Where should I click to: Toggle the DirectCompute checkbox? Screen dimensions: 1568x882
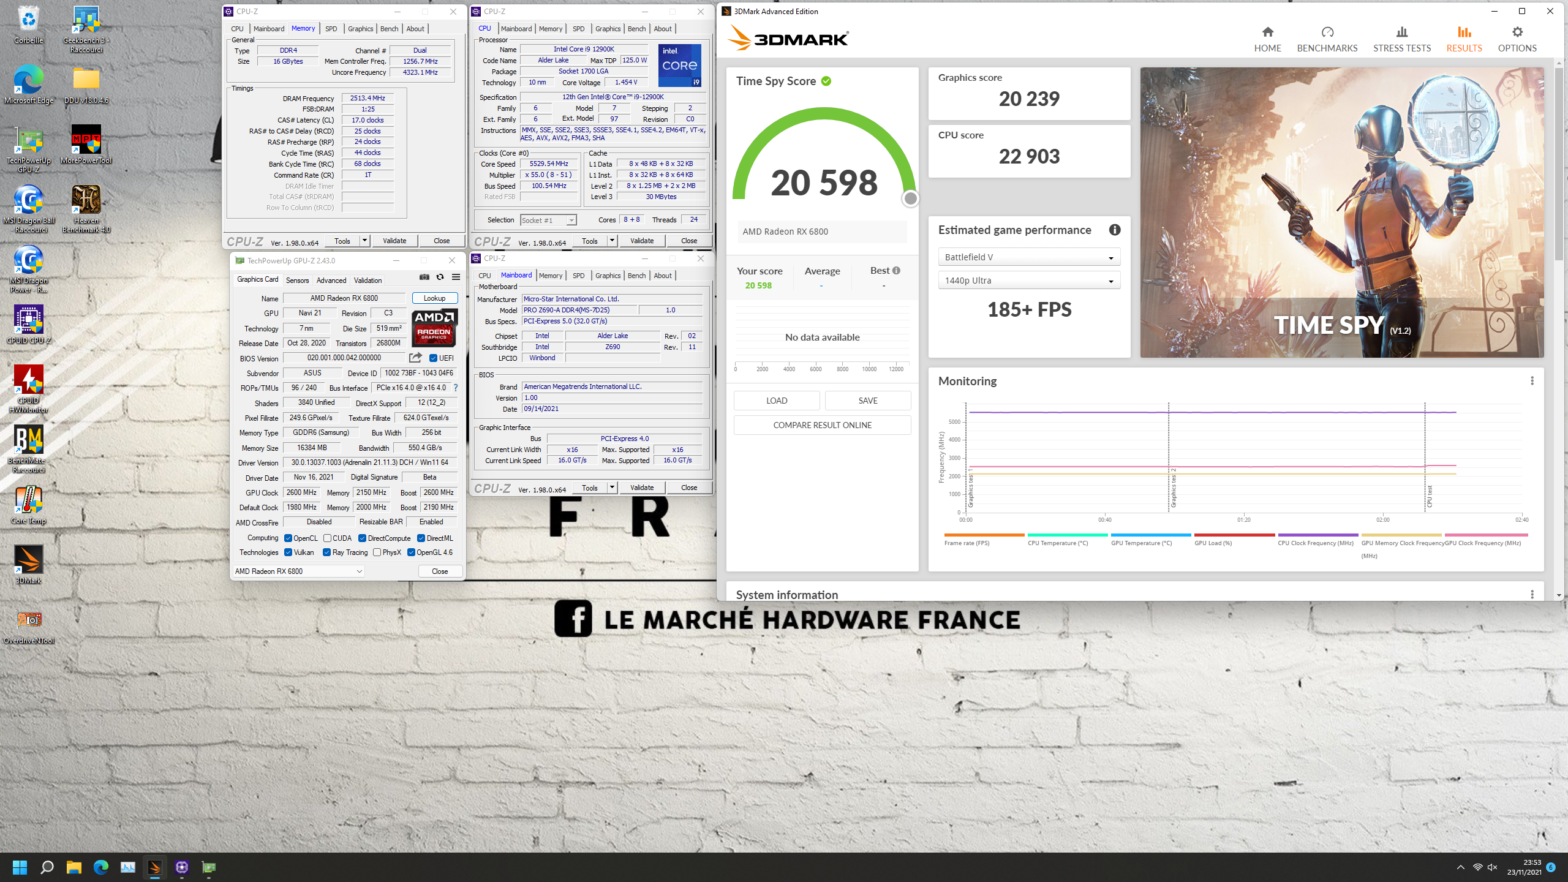point(362,538)
